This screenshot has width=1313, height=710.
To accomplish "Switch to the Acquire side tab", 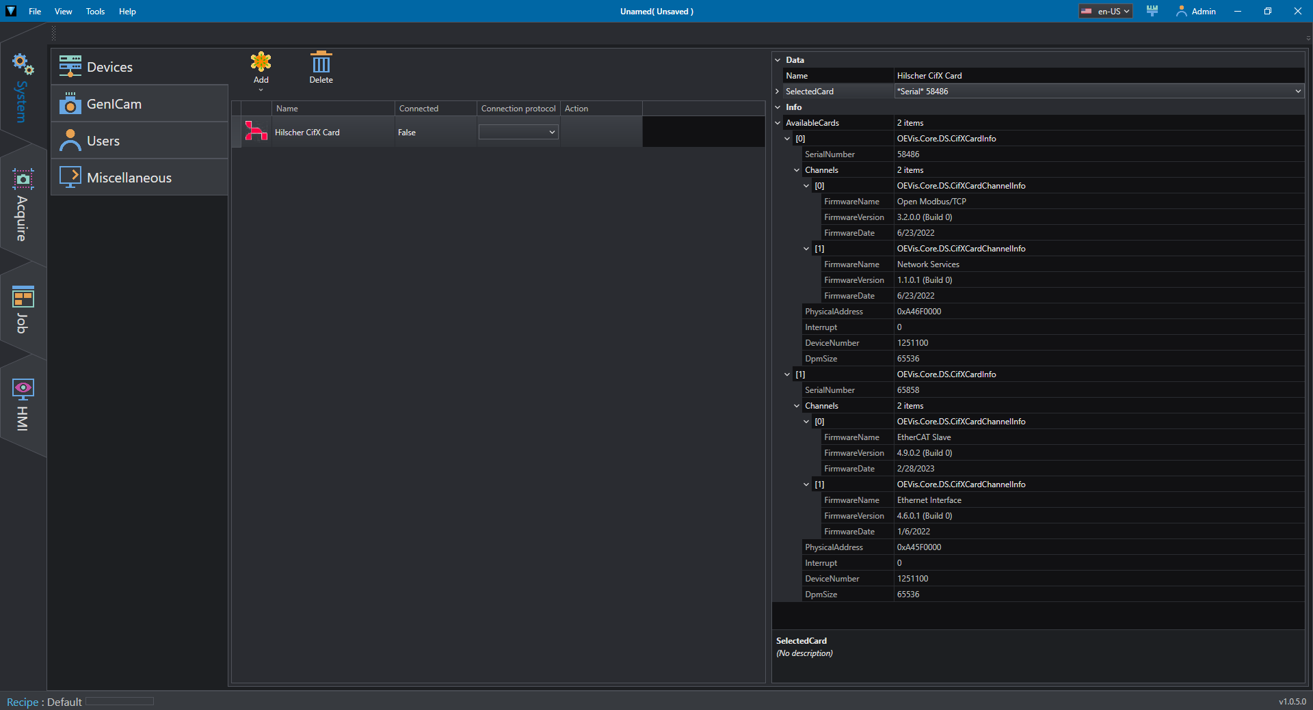I will click(x=23, y=205).
